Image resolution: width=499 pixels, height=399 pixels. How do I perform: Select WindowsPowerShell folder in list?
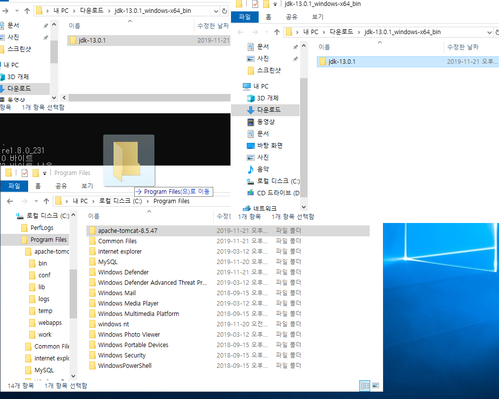(x=228, y=366)
